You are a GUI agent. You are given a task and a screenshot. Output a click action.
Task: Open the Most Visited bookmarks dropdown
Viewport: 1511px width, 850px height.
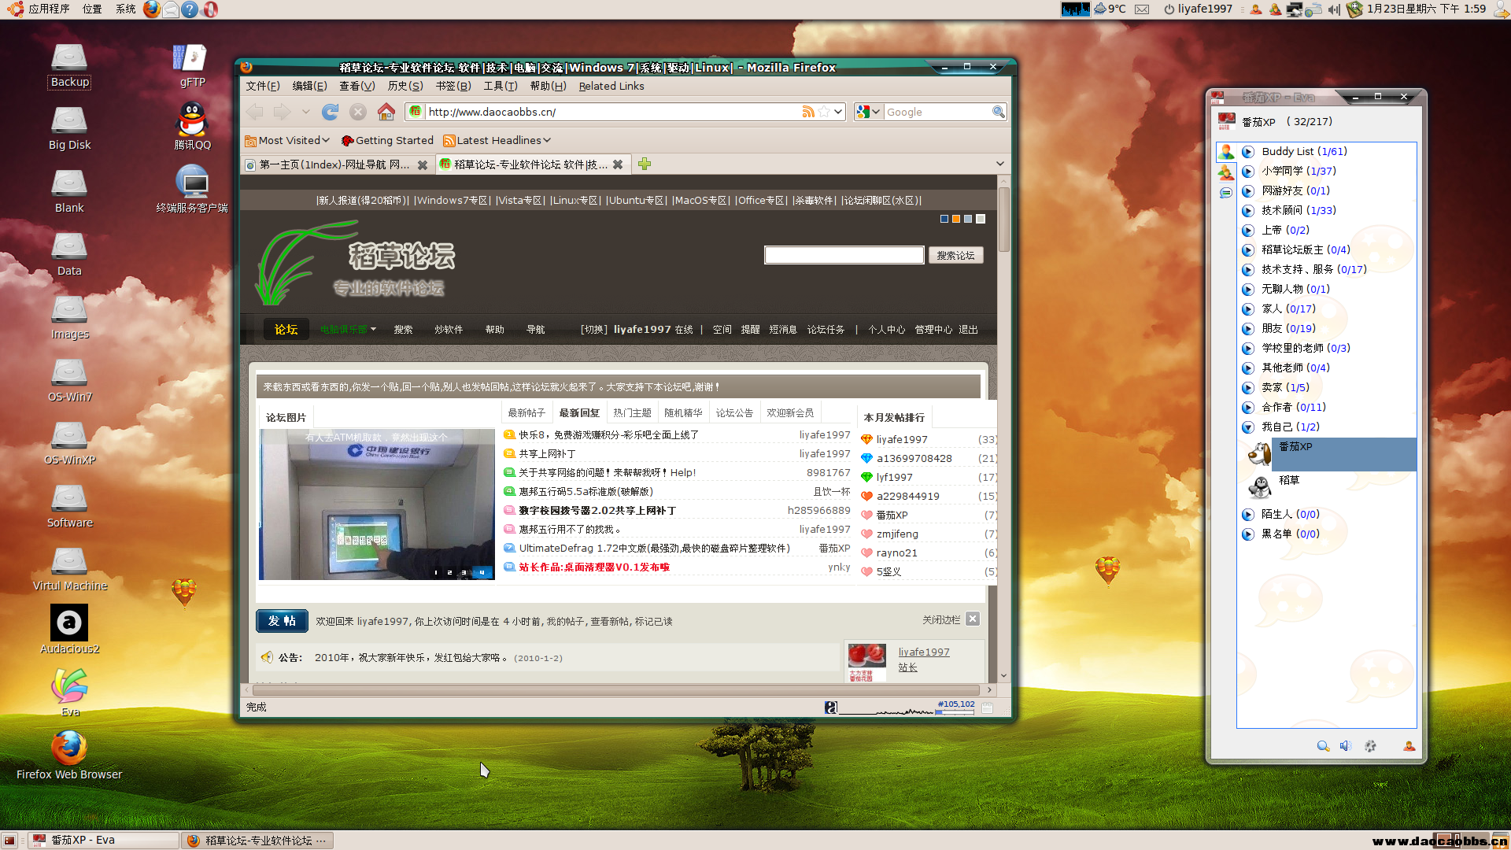[287, 140]
